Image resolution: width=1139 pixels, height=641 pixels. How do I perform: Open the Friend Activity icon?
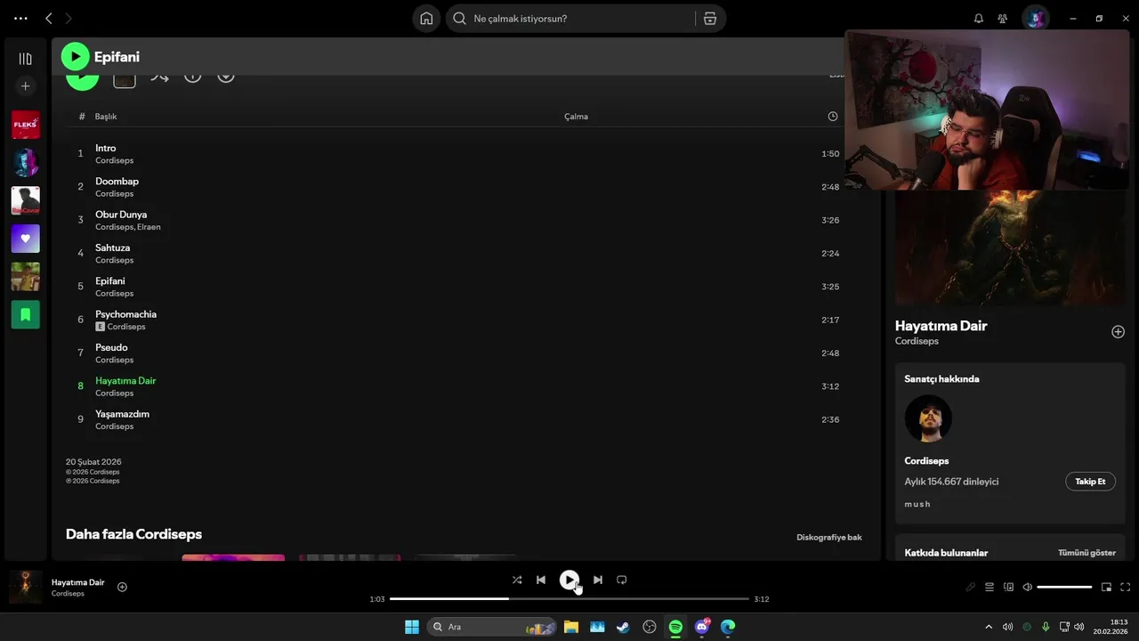[1003, 18]
